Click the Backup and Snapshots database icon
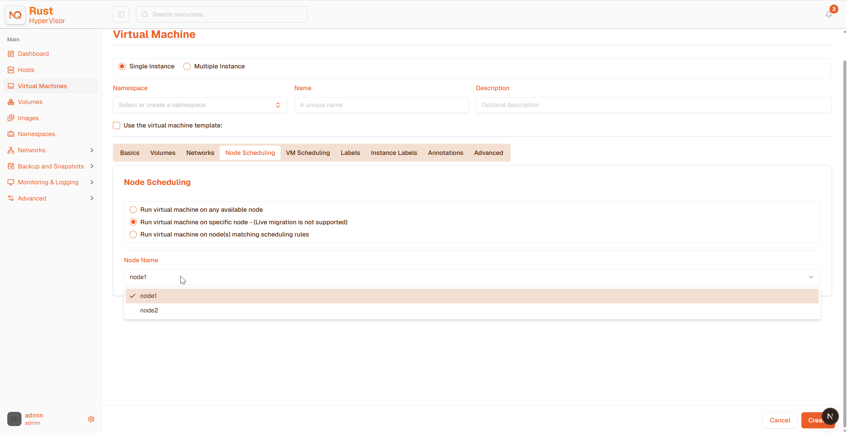The height and width of the screenshot is (433, 847). point(11,166)
